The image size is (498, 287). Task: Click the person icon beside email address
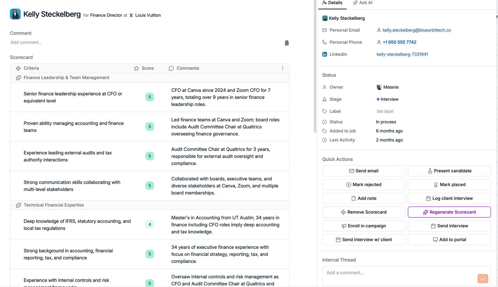click(379, 30)
